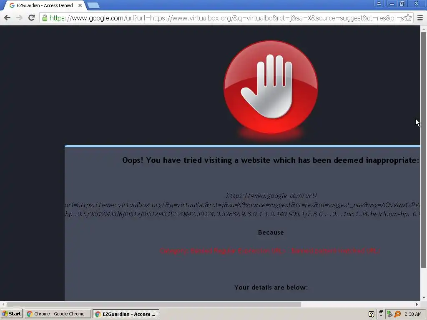Minimize the Chrome window
Screen dimensions: 427x320
(392, 3)
